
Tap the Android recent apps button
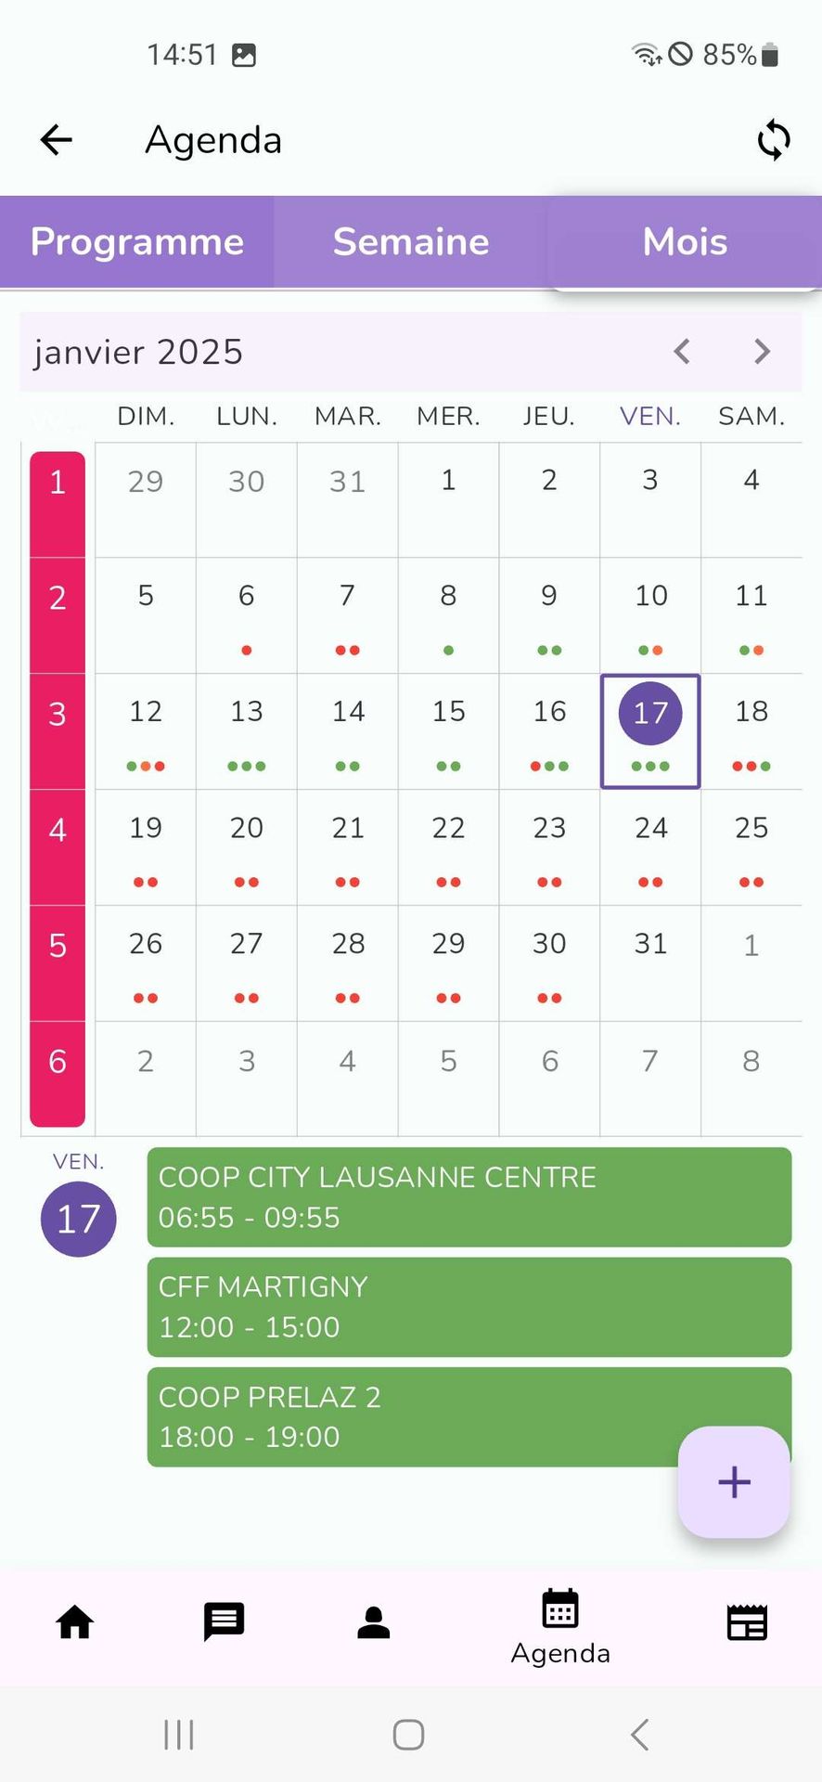point(179,1734)
